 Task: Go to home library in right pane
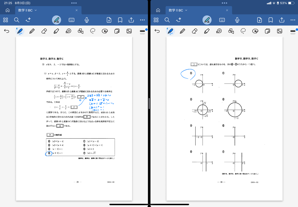pos(158,10)
